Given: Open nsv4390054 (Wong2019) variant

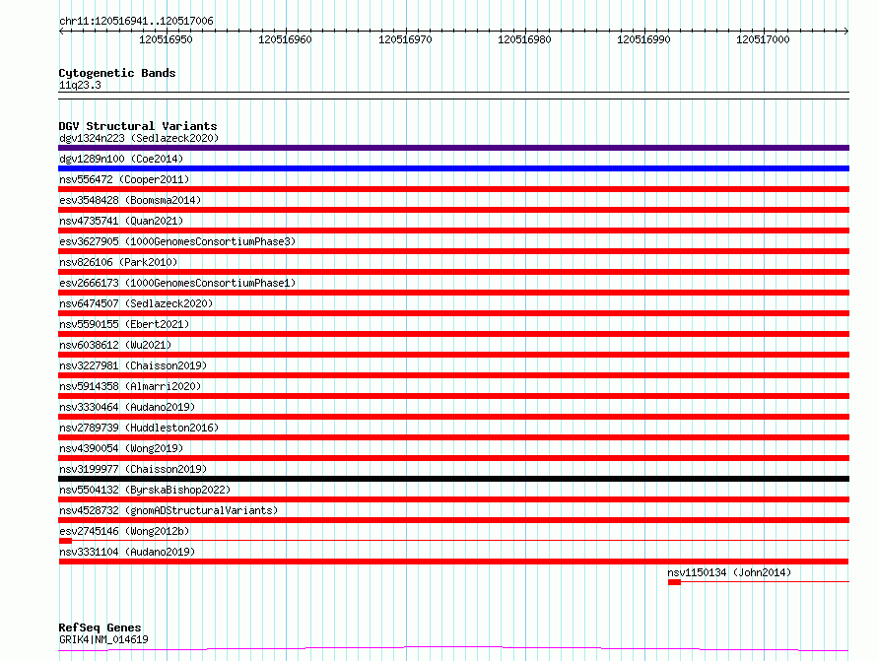Looking at the screenshot, I should pos(121,448).
